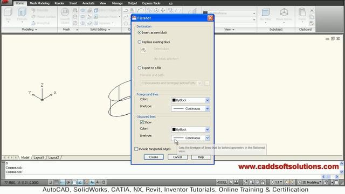Select the Polysolid tool
The image size is (345, 194).
pos(40,10)
